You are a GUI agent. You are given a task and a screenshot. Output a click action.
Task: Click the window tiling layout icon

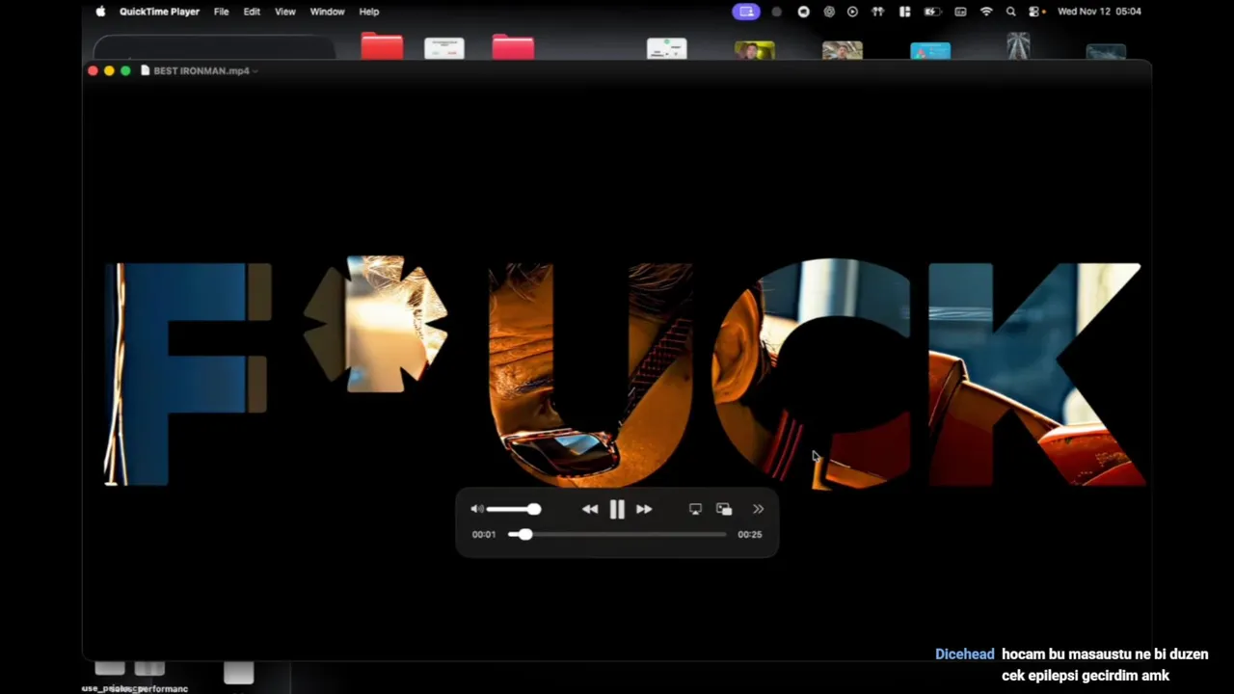pyautogui.click(x=904, y=12)
